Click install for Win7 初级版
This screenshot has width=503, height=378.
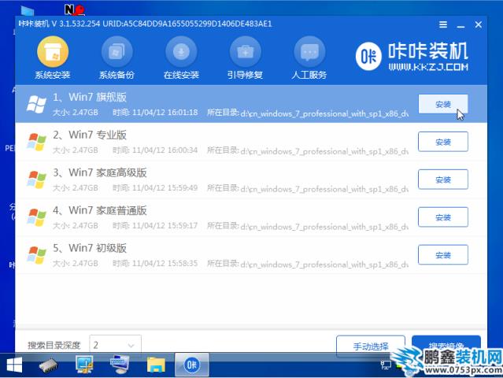443,255
